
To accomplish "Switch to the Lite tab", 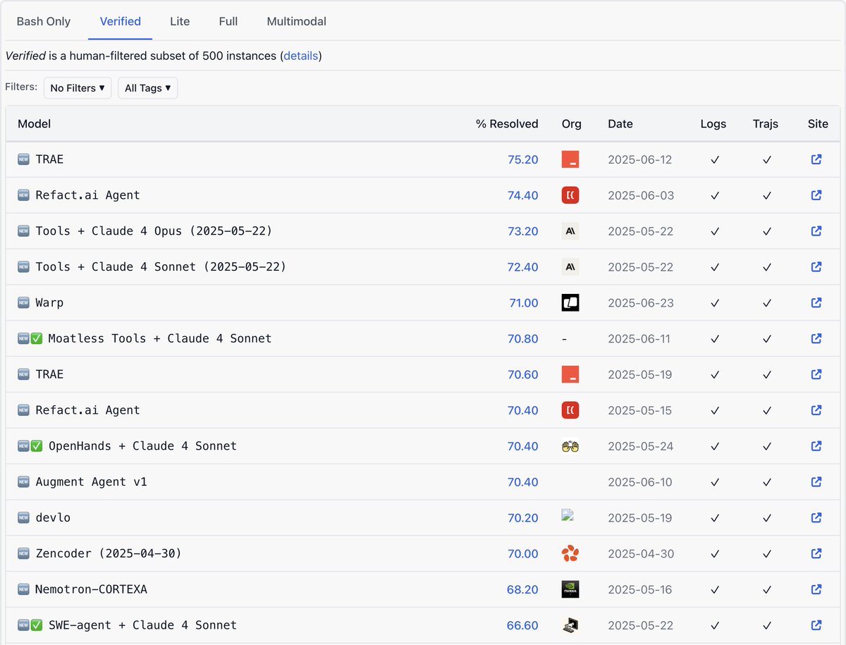I will coord(180,21).
